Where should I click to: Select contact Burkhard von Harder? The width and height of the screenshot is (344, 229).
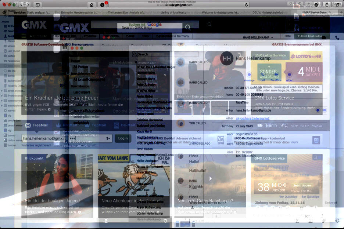coord(151,126)
